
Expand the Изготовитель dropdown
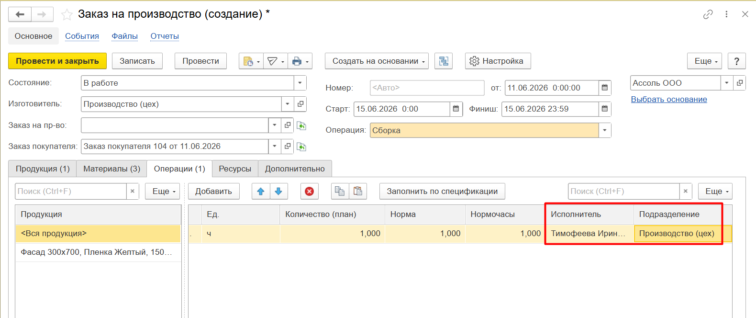click(x=288, y=104)
